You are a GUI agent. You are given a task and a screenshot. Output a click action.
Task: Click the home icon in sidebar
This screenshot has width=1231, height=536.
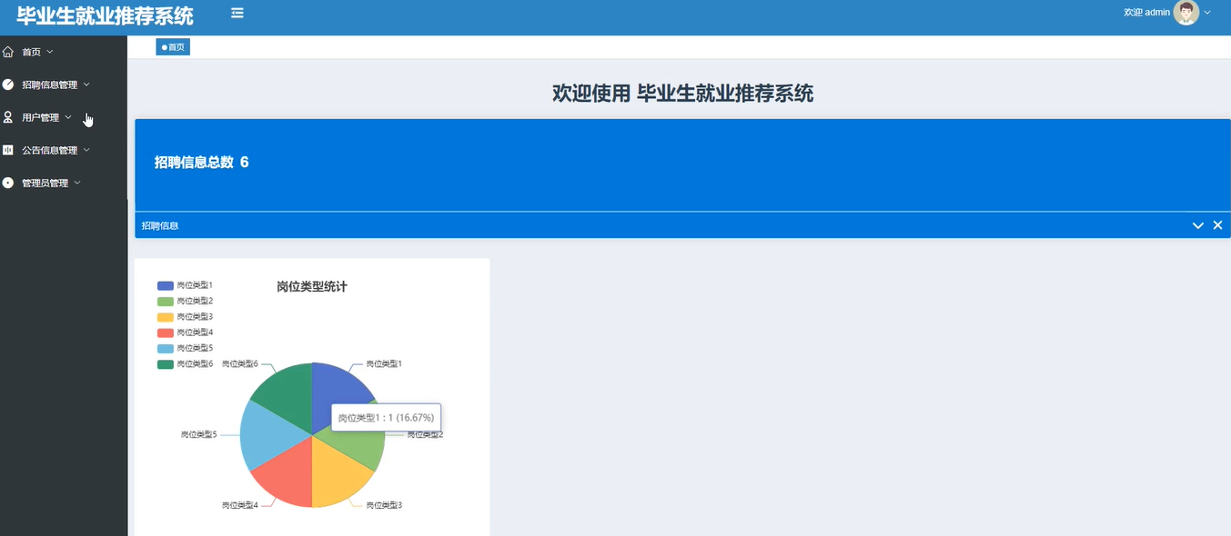coord(8,52)
